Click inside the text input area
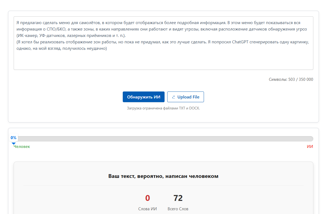The image size is (331, 214). click(x=163, y=60)
